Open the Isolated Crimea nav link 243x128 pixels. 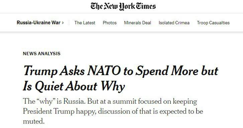(x=174, y=23)
